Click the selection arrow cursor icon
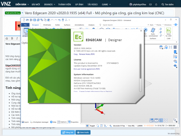 click(175, 120)
